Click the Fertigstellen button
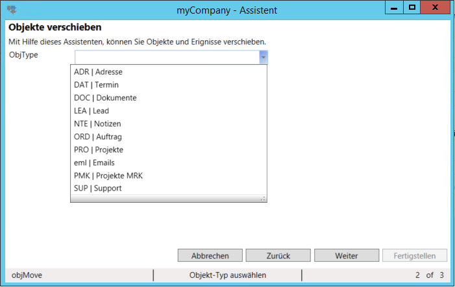 [x=415, y=255]
